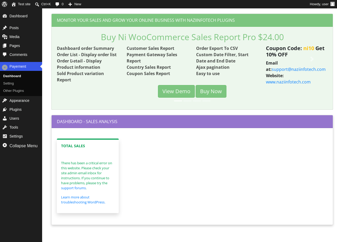Open the Plugins menu label

tap(16, 109)
